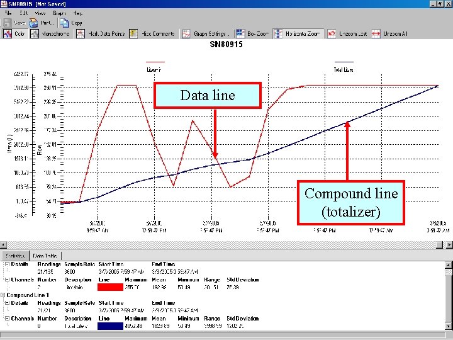Open the Graph menu

pyautogui.click(x=59, y=13)
